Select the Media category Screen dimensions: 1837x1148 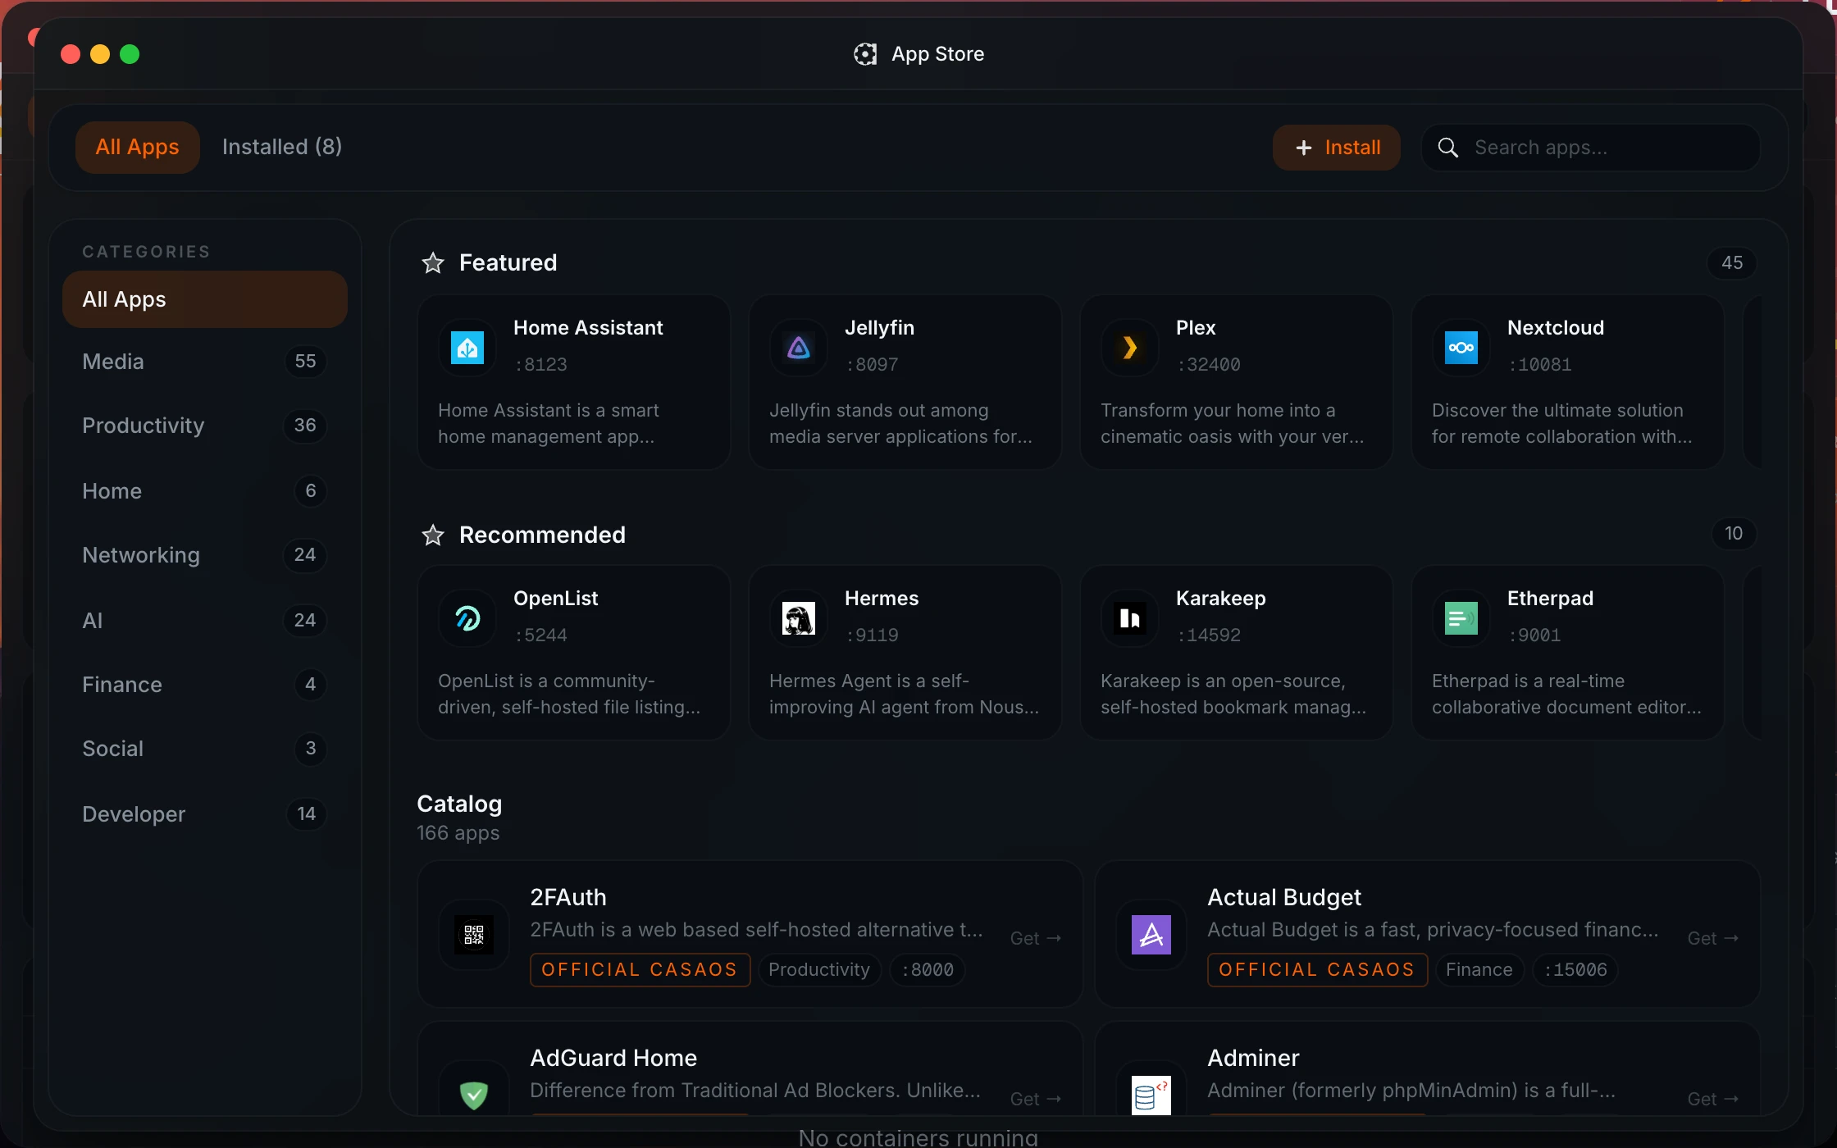205,362
